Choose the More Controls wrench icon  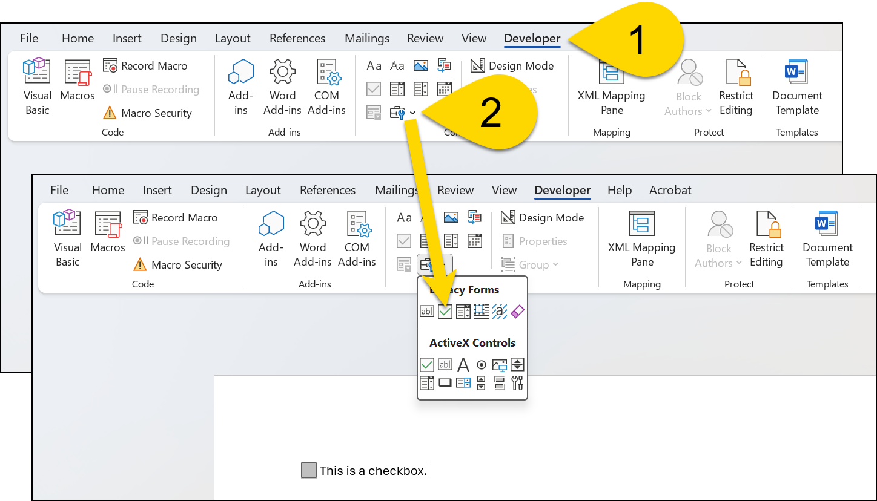pos(517,382)
